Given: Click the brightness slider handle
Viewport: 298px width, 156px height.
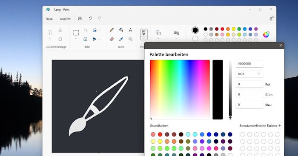Looking at the screenshot, I should tap(230, 117).
